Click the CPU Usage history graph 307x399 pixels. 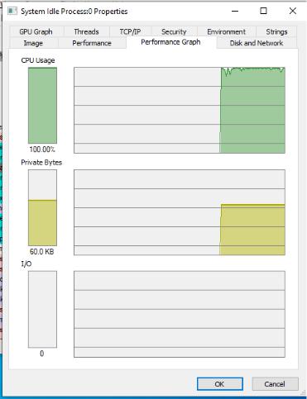pos(180,110)
